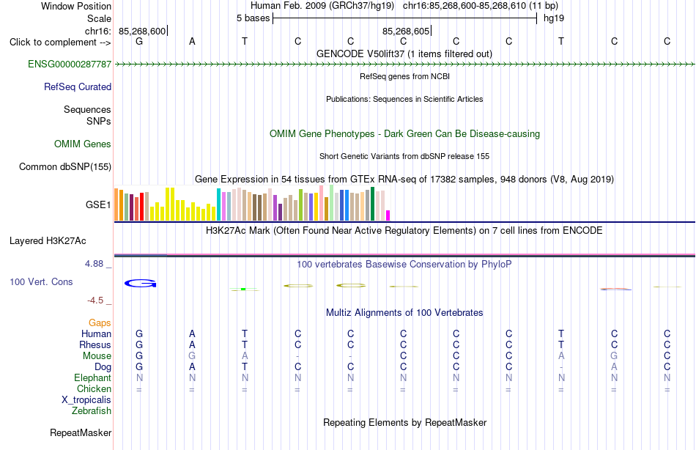
Task: Click the 'chr16:' ruler label
Action: (97, 31)
